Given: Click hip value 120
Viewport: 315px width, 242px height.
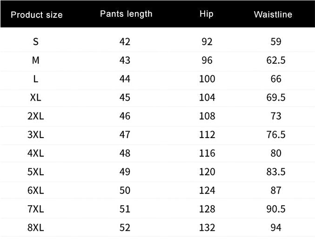Looking at the screenshot, I should click(x=207, y=172).
